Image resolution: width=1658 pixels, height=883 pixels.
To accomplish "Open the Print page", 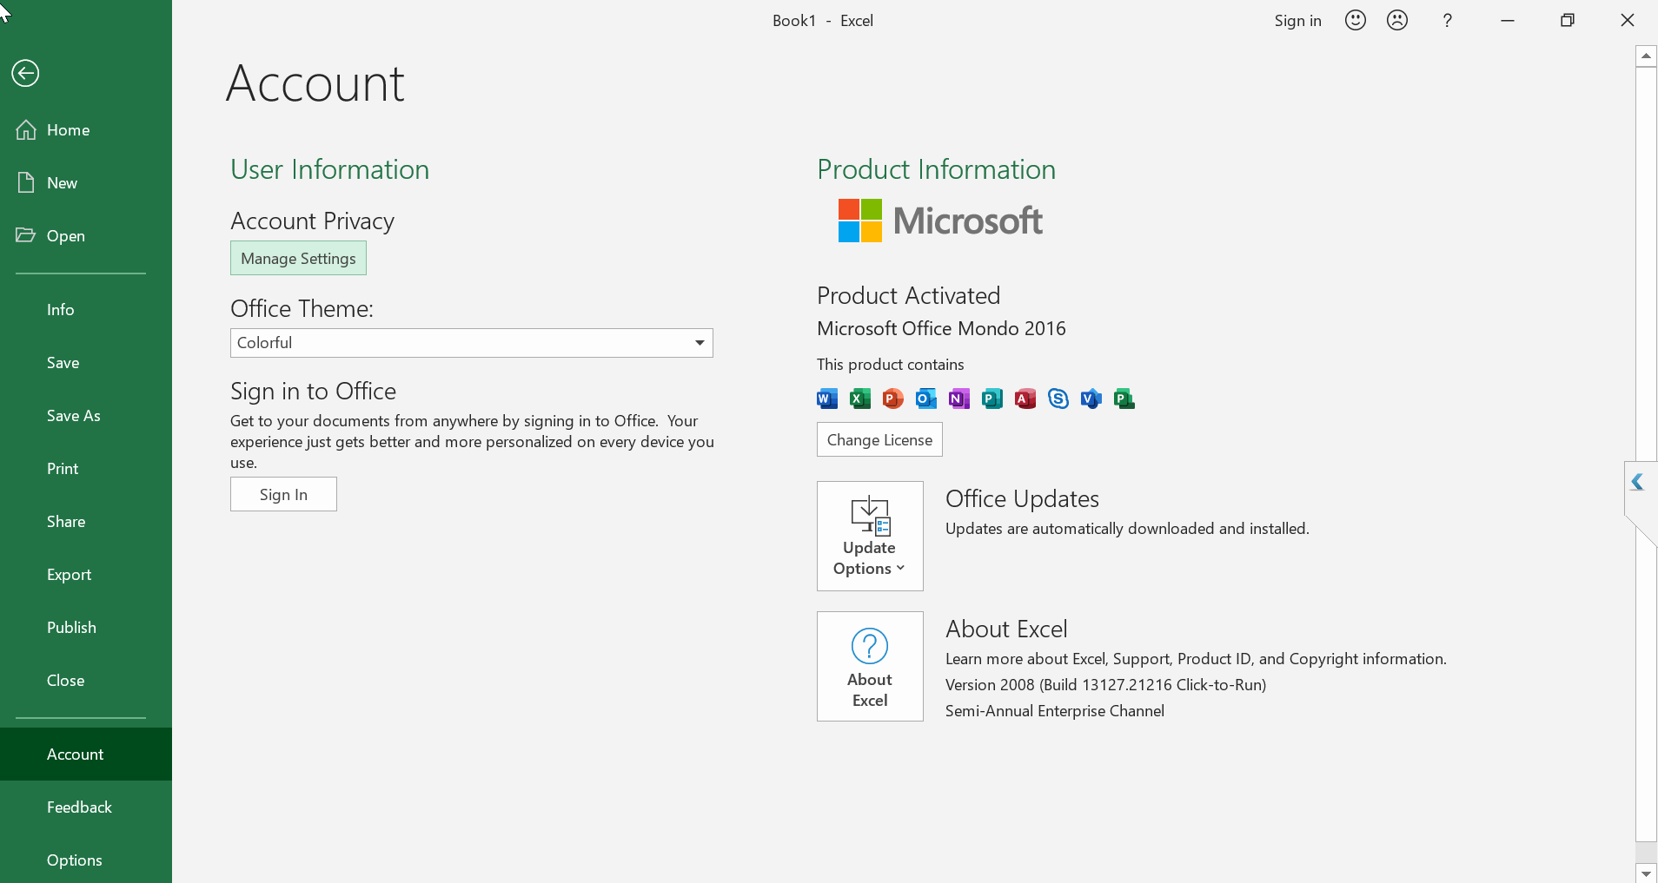I will [86, 469].
